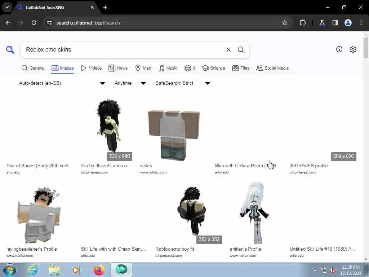Open media player from taskbar

point(76,270)
